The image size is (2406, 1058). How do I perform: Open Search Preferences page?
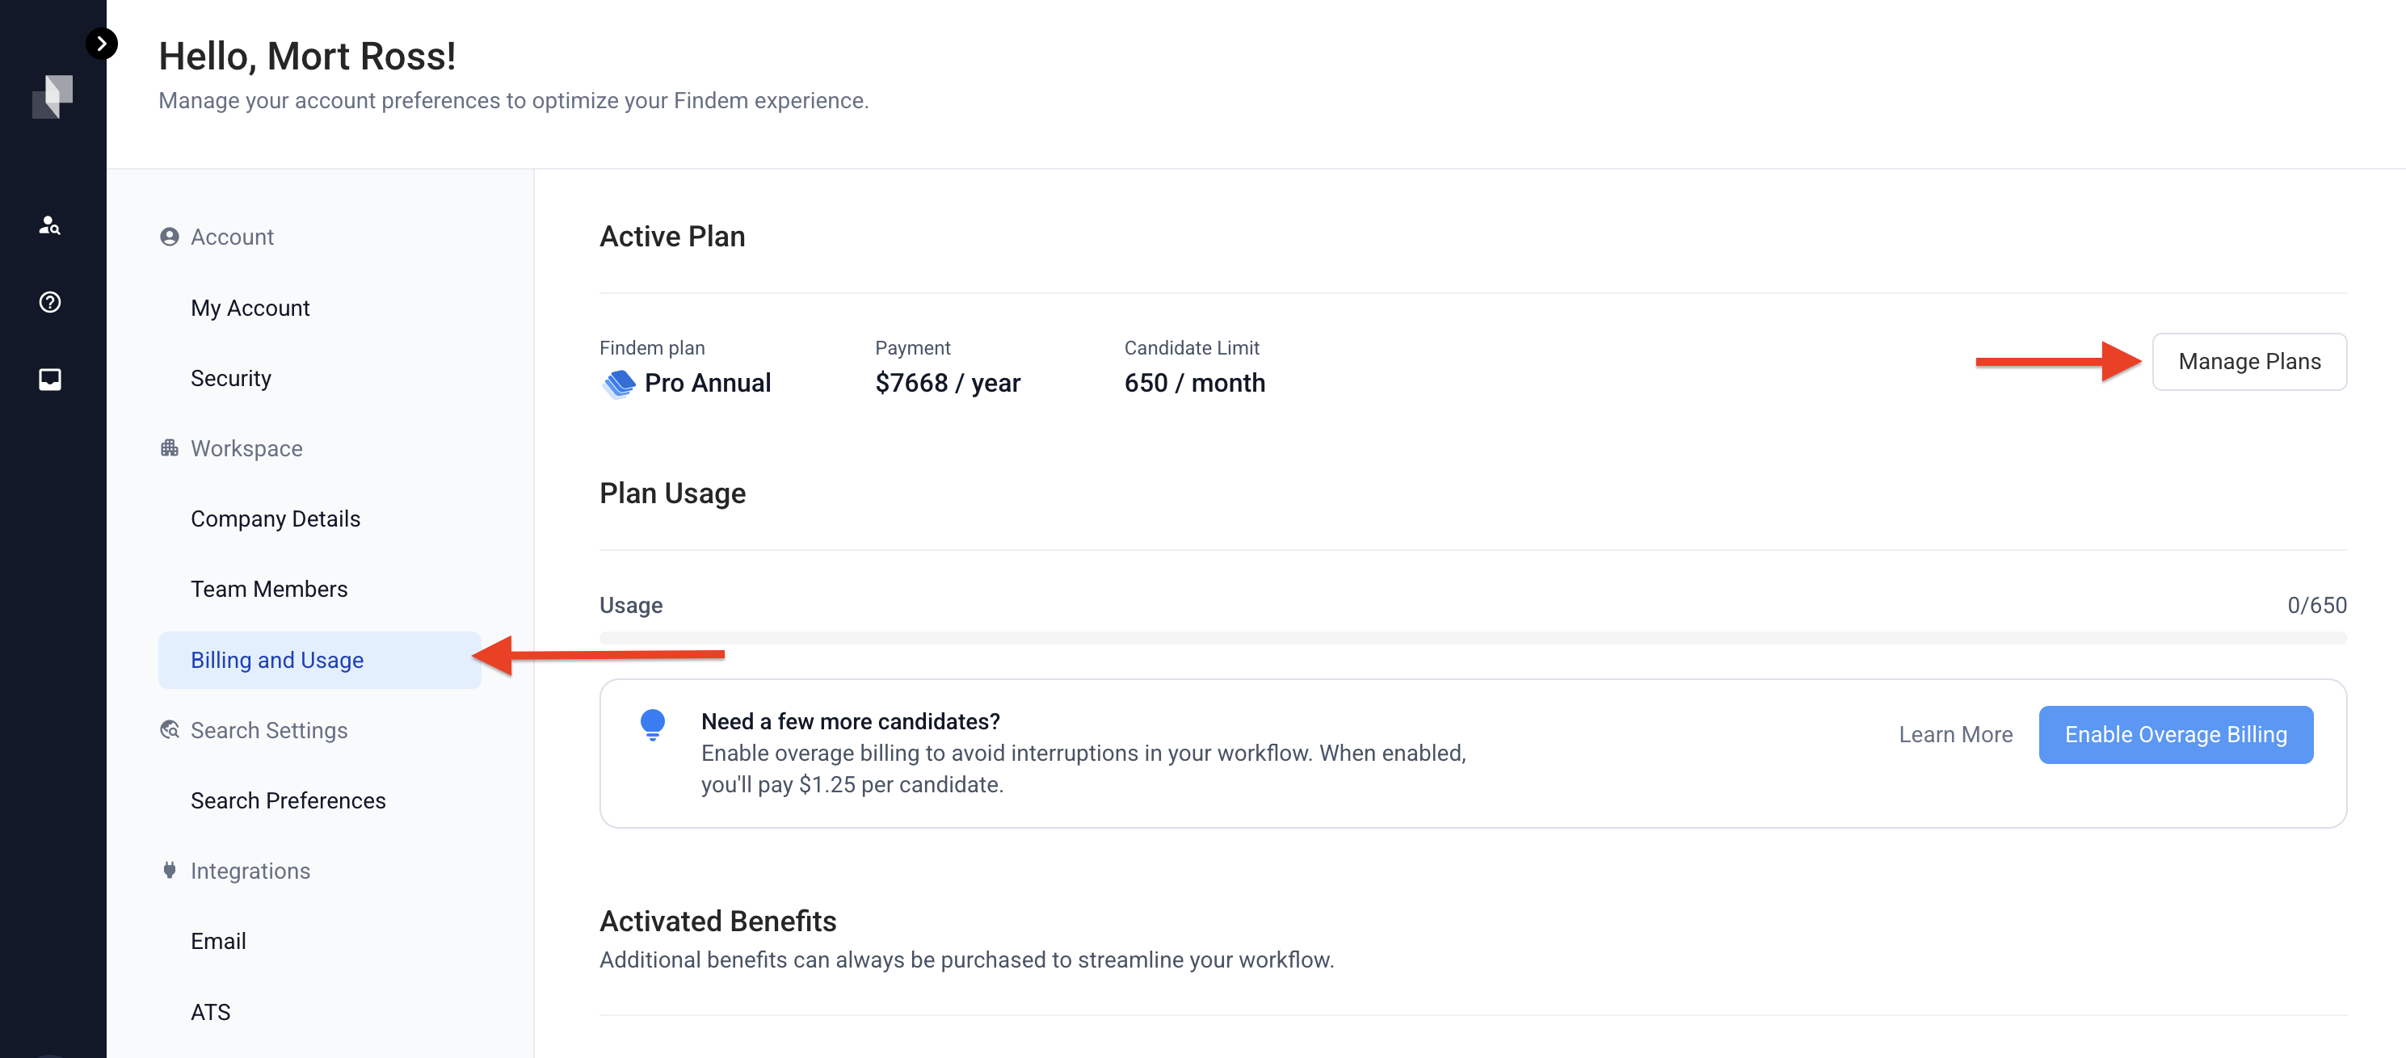pos(288,800)
